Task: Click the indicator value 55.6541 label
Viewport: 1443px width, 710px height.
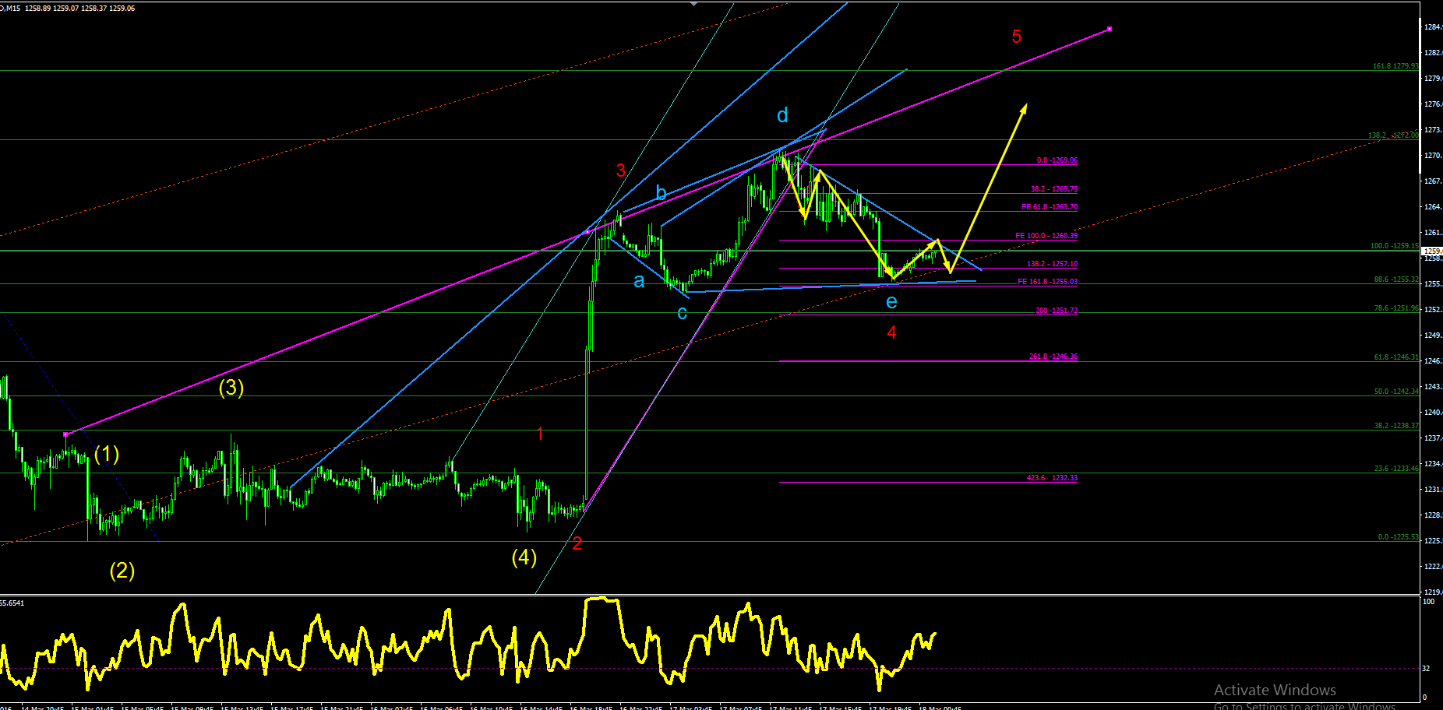Action: click(x=12, y=603)
